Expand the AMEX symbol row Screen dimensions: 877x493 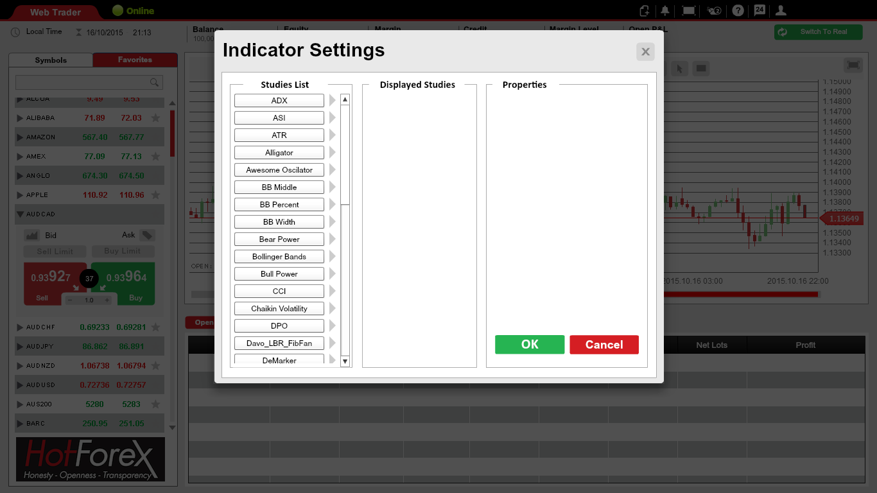coord(20,157)
